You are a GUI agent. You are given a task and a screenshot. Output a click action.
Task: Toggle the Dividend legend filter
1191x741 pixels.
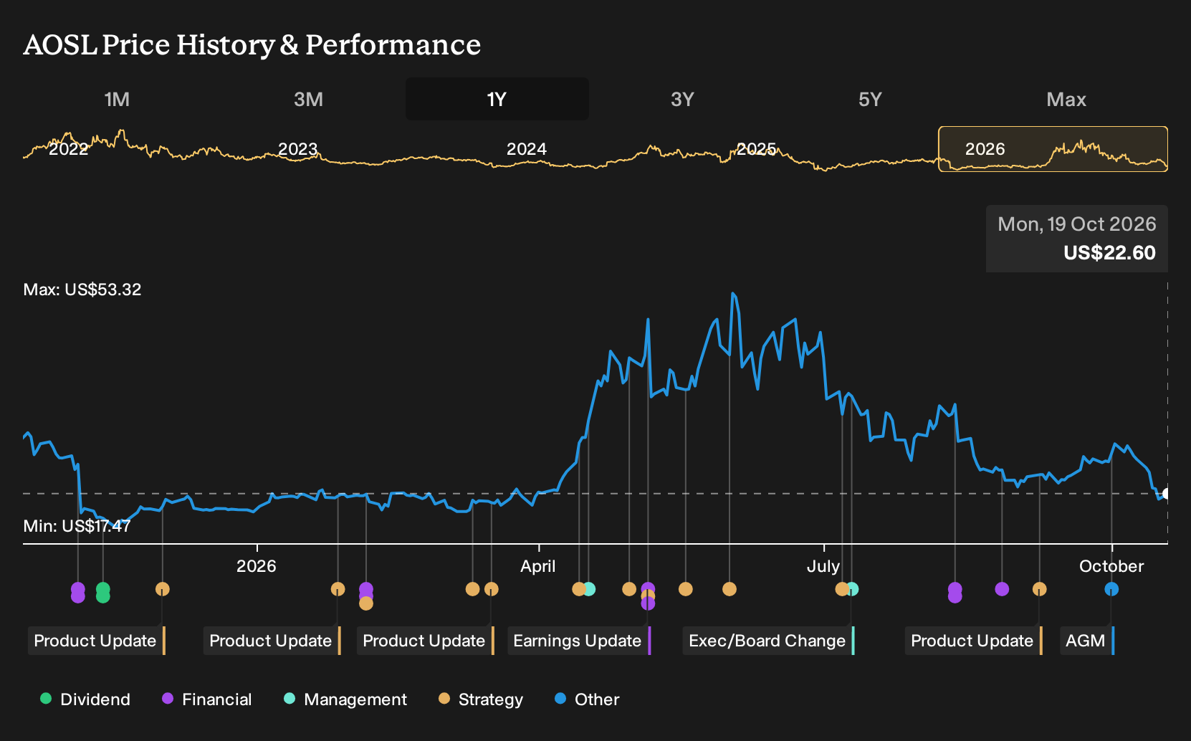coord(85,699)
